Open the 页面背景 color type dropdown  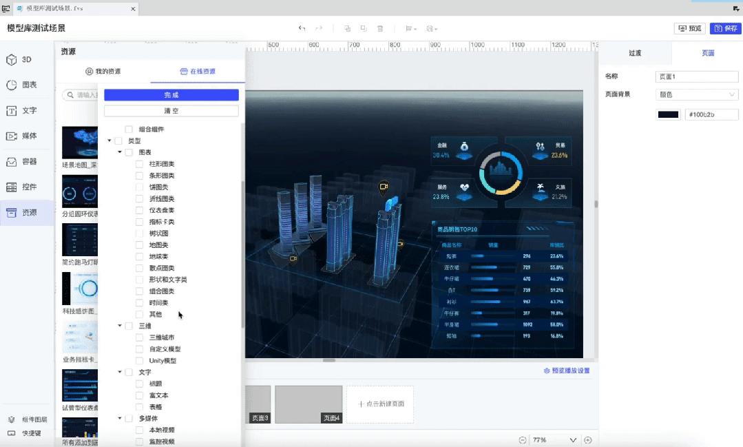pos(695,94)
